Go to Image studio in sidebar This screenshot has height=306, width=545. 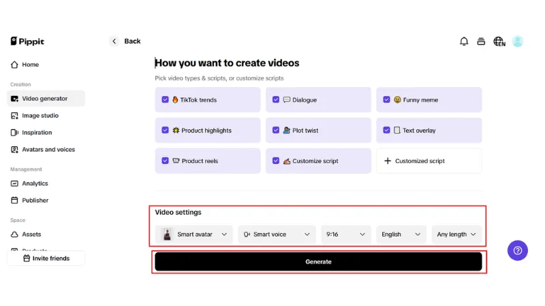coord(40,116)
